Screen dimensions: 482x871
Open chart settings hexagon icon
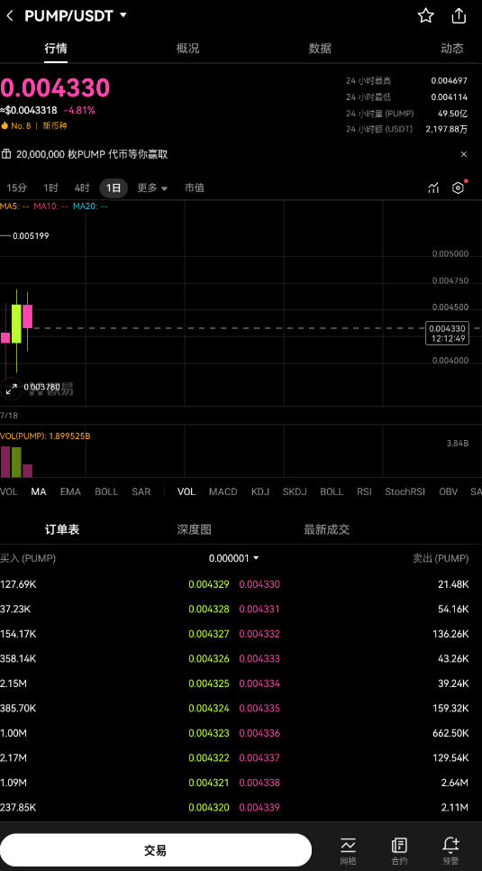point(458,188)
